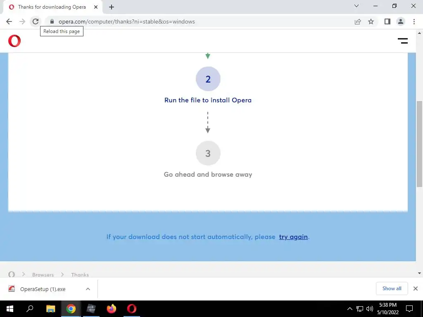Image resolution: width=423 pixels, height=317 pixels.
Task: Open the tab search chevron
Action: click(x=356, y=6)
